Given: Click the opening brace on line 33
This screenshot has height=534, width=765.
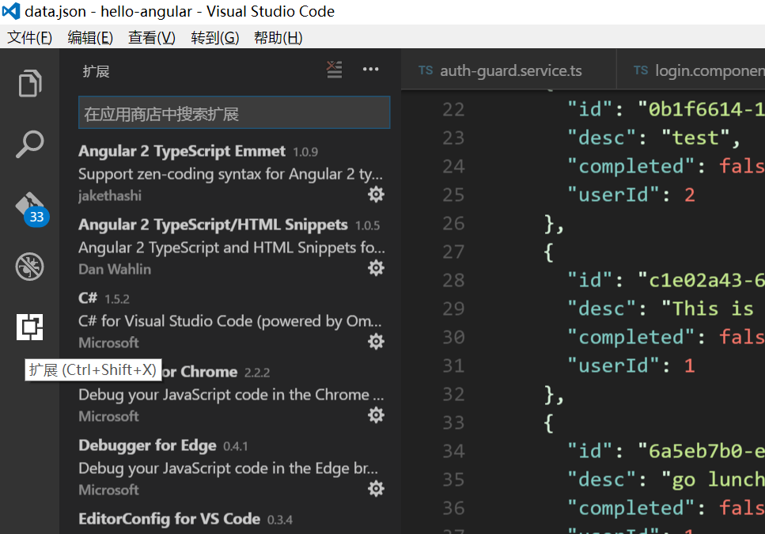Looking at the screenshot, I should [548, 422].
